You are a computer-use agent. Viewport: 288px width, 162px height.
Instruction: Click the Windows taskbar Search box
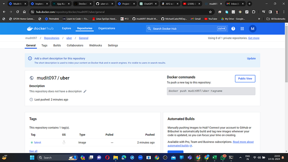coord(57,158)
